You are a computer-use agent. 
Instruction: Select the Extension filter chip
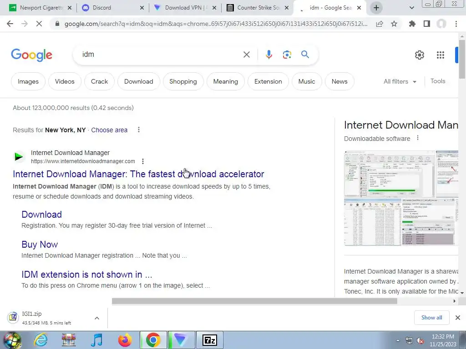coord(268,82)
